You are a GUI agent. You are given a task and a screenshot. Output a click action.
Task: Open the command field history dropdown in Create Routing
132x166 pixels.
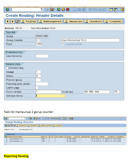pos(42,10)
